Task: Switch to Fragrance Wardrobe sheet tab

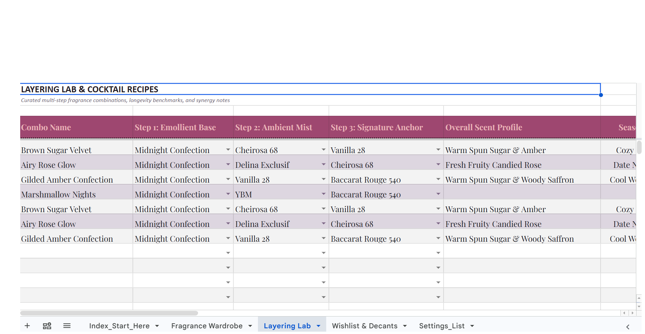Action: (x=207, y=326)
